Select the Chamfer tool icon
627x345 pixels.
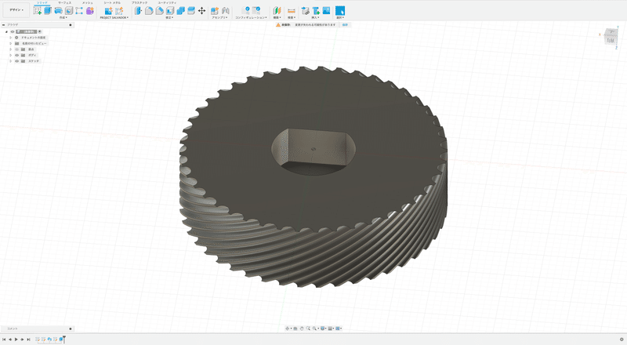160,11
